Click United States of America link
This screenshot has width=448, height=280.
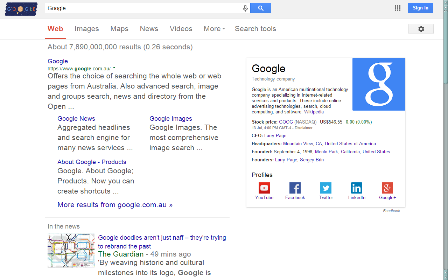coord(350,143)
